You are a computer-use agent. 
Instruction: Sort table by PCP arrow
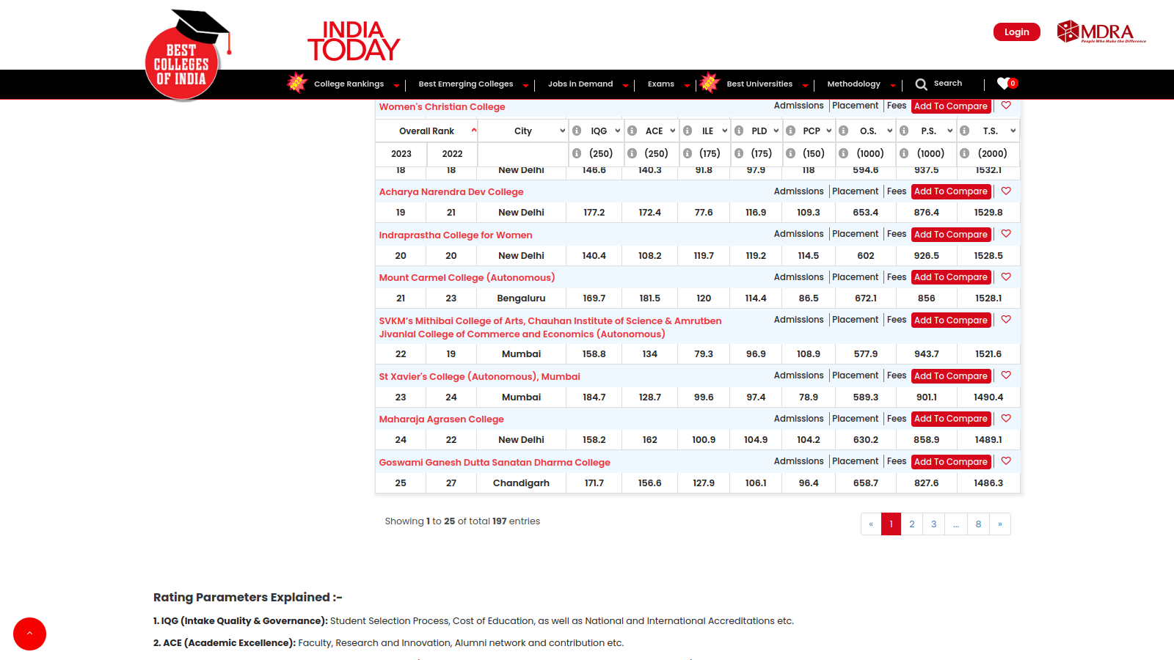pyautogui.click(x=829, y=131)
